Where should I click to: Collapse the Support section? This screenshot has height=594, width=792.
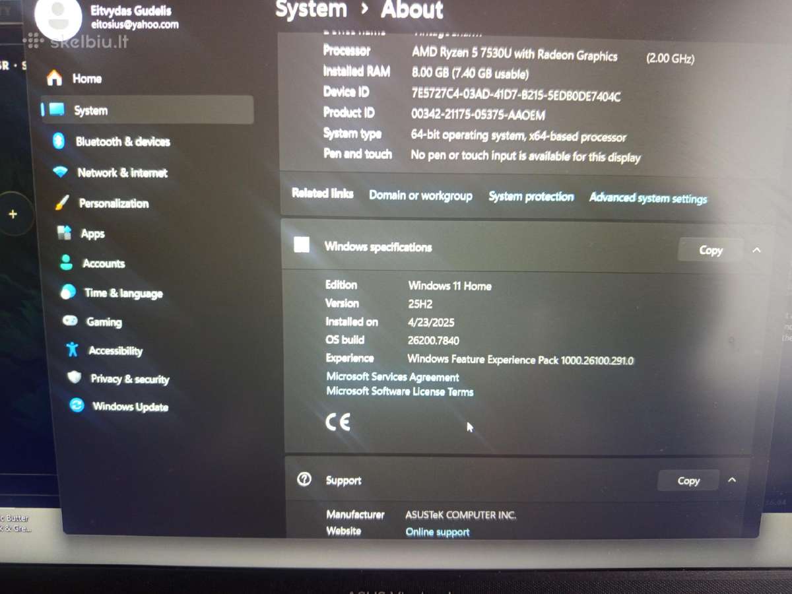point(731,480)
